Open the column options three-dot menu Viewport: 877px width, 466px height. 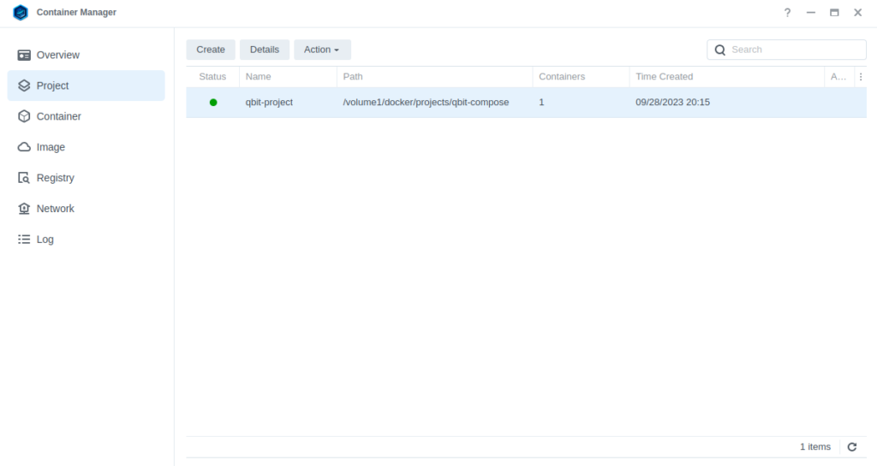[x=861, y=77]
